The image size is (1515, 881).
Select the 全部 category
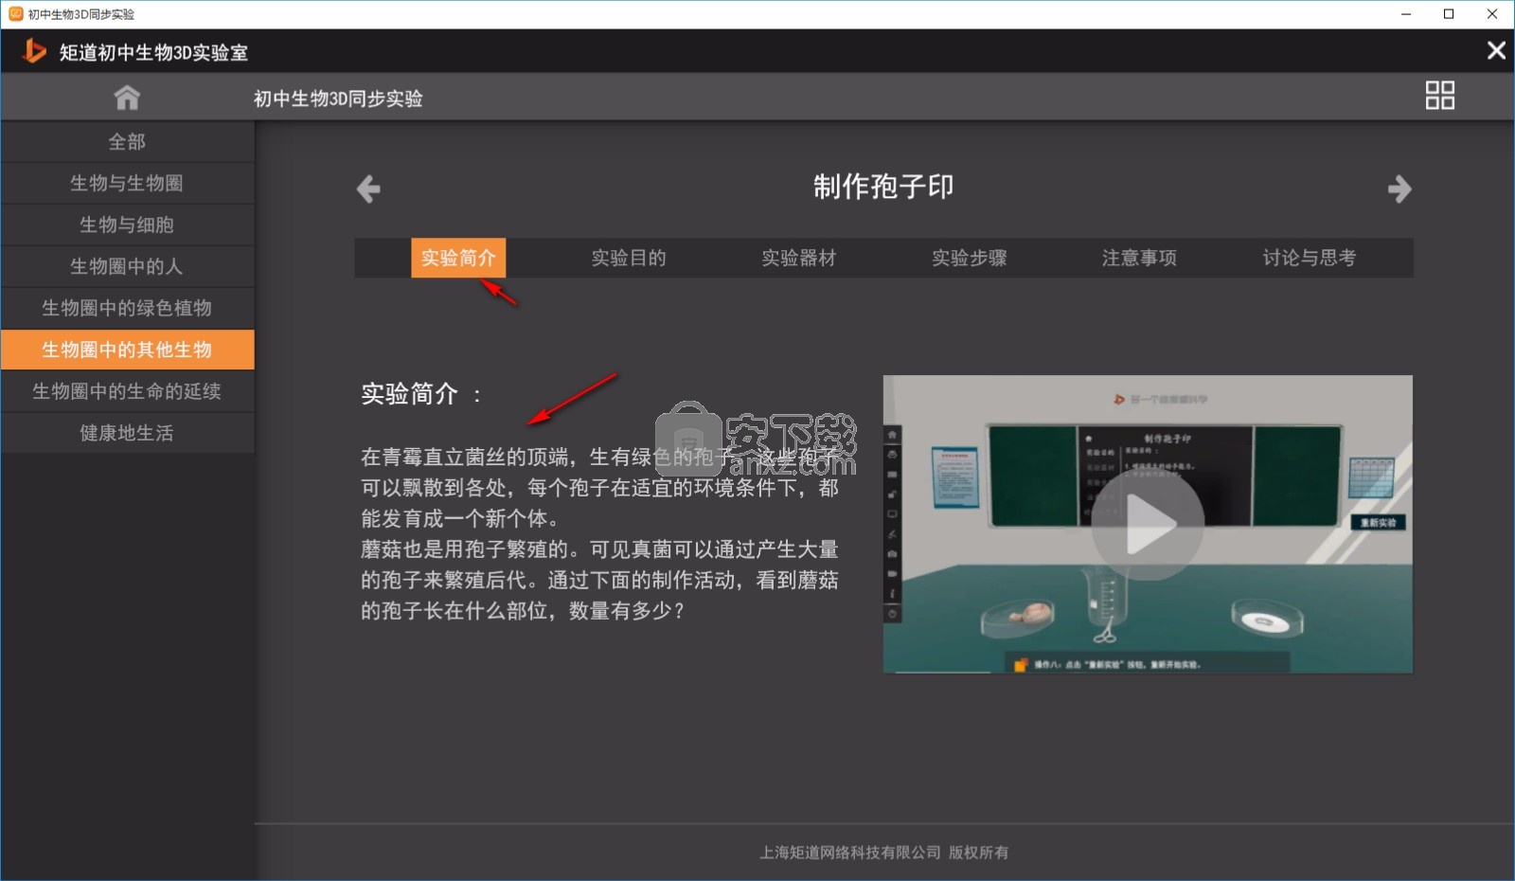click(127, 141)
